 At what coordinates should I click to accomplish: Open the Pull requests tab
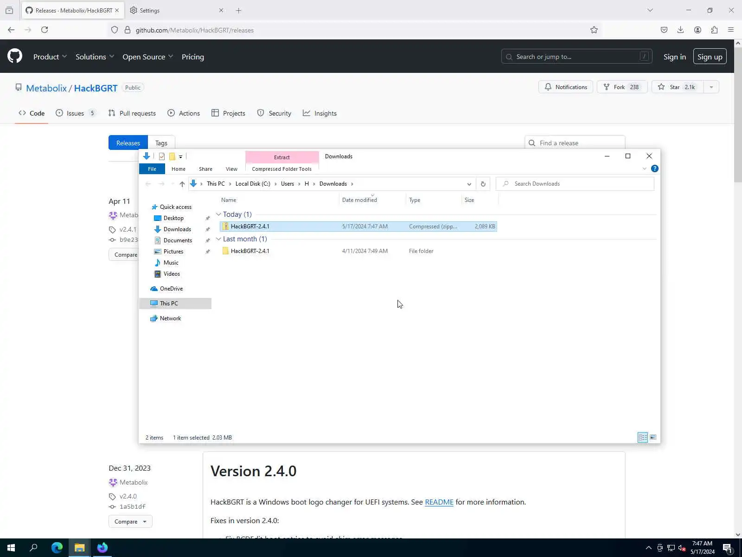click(132, 113)
